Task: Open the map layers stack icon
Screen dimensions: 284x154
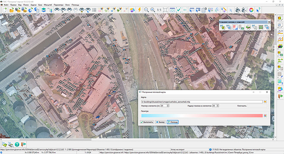Action: coord(43,10)
